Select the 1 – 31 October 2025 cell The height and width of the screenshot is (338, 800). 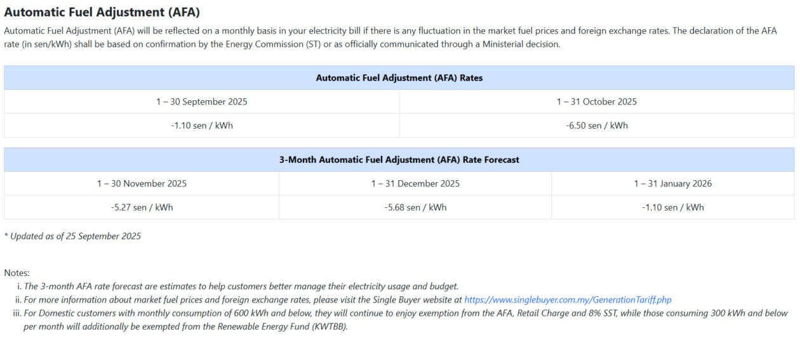[x=596, y=101]
